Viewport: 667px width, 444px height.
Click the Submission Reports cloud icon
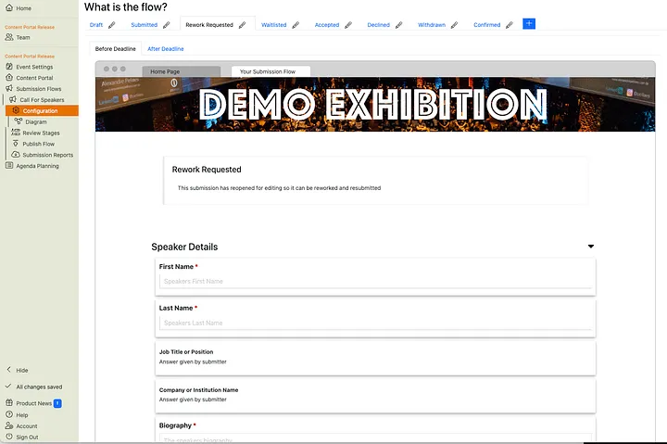pos(16,155)
